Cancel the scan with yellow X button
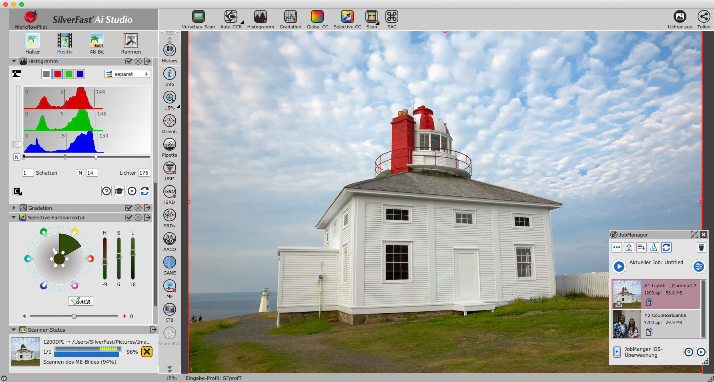The image size is (714, 382). (x=147, y=352)
